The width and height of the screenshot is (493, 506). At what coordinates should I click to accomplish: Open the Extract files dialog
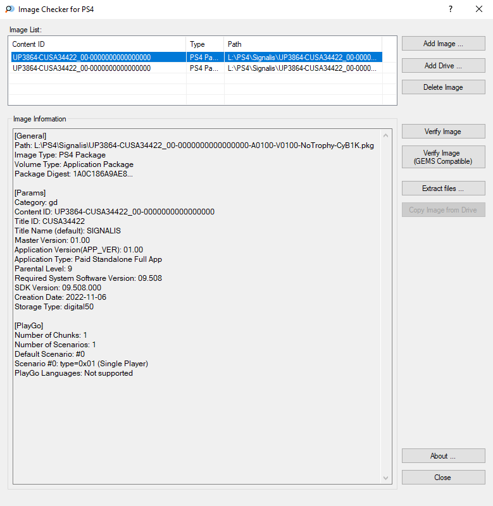(443, 188)
